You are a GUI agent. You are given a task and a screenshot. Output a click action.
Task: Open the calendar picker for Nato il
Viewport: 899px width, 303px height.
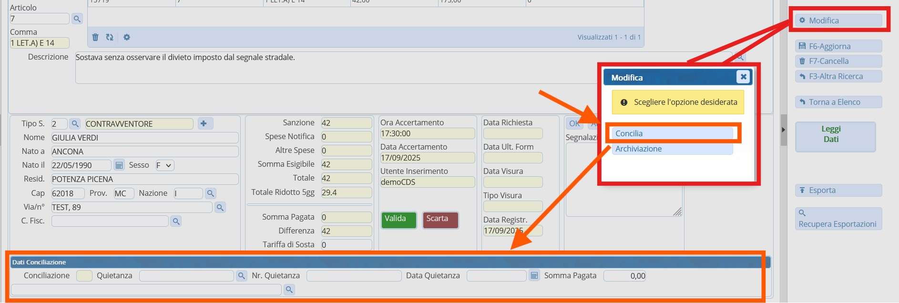(119, 165)
